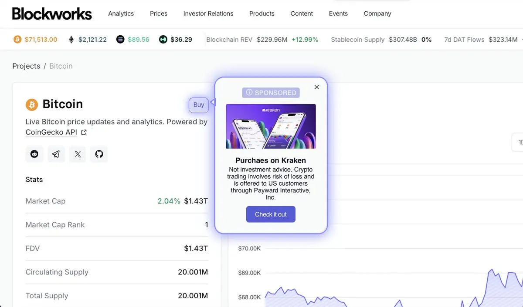Click the FDV row label
523x307 pixels.
[33, 248]
